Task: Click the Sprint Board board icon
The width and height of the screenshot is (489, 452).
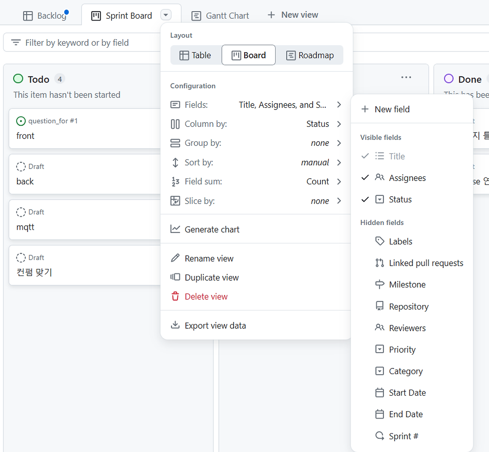Action: [96, 16]
